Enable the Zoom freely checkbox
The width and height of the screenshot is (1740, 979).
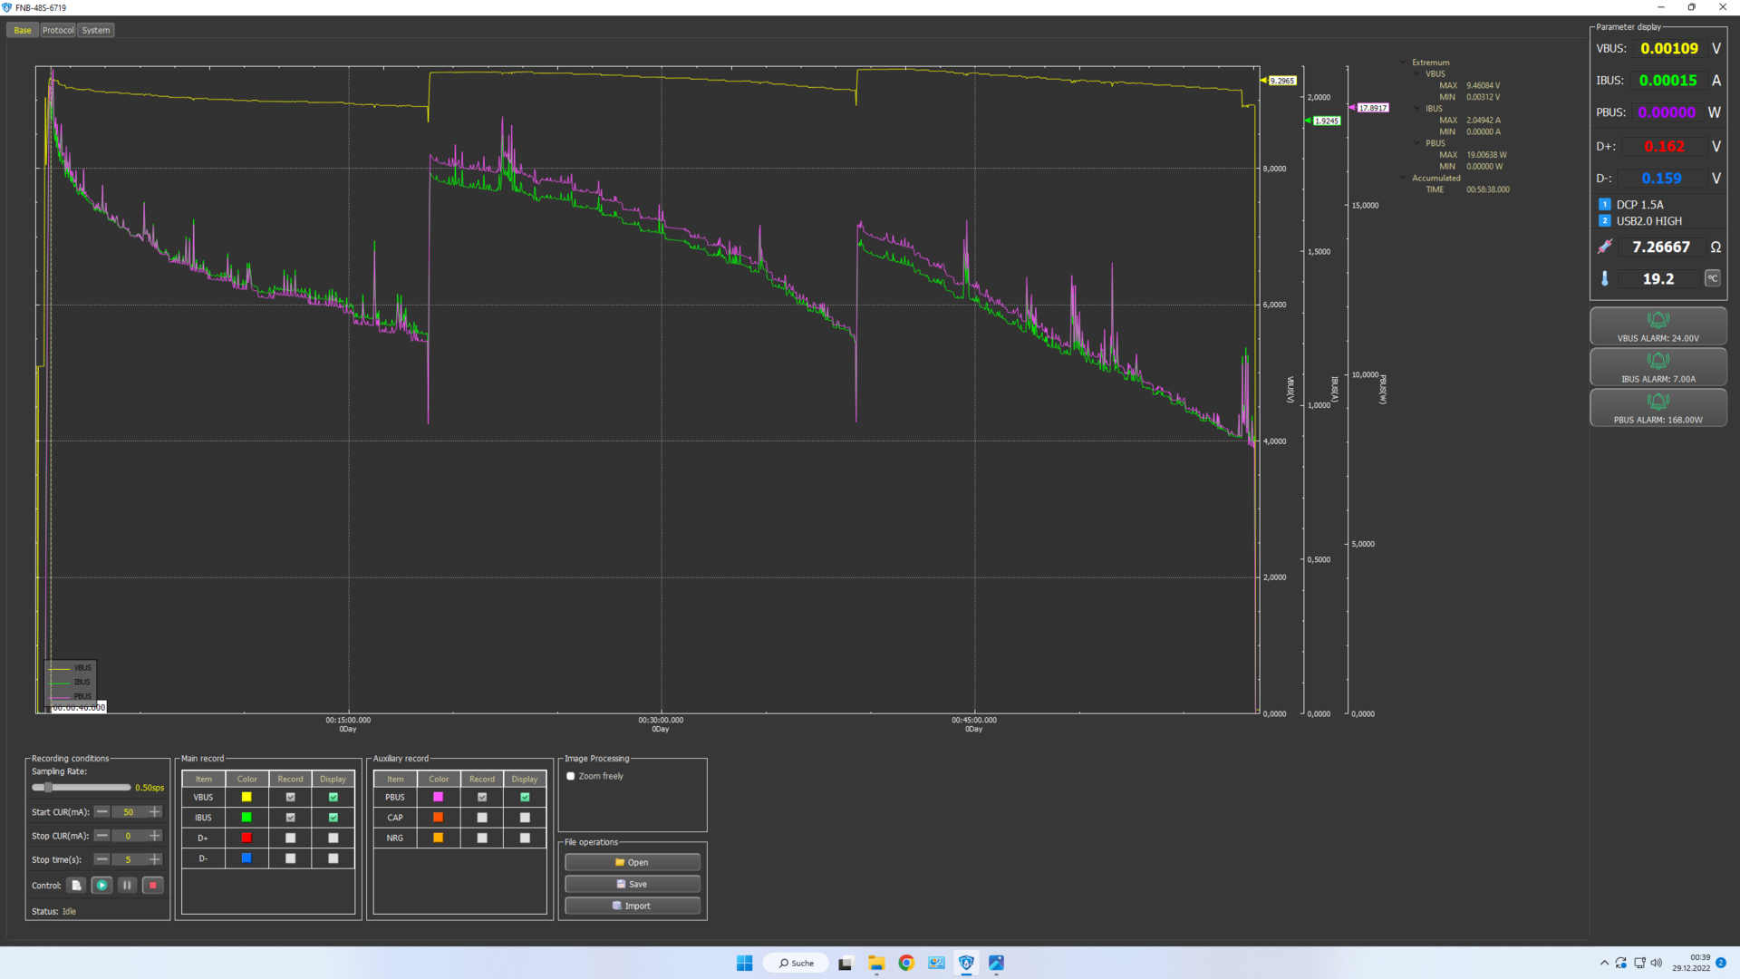tap(571, 777)
